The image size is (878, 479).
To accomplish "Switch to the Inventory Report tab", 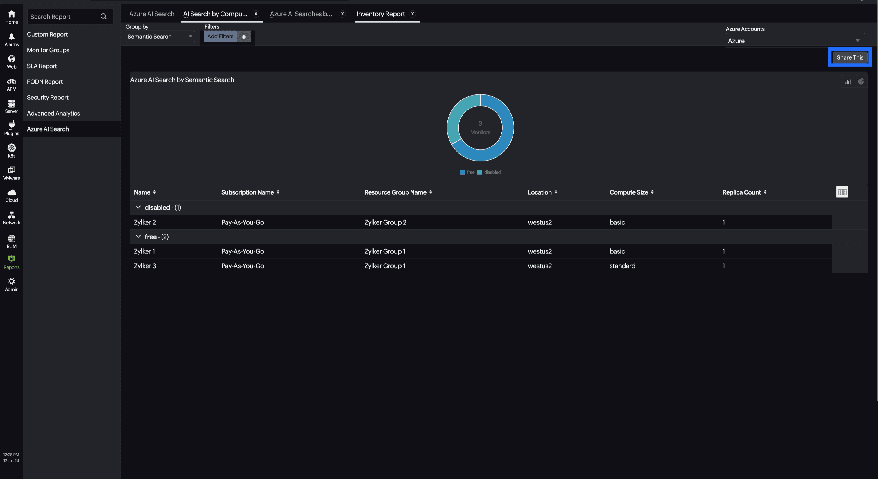I will [x=381, y=14].
